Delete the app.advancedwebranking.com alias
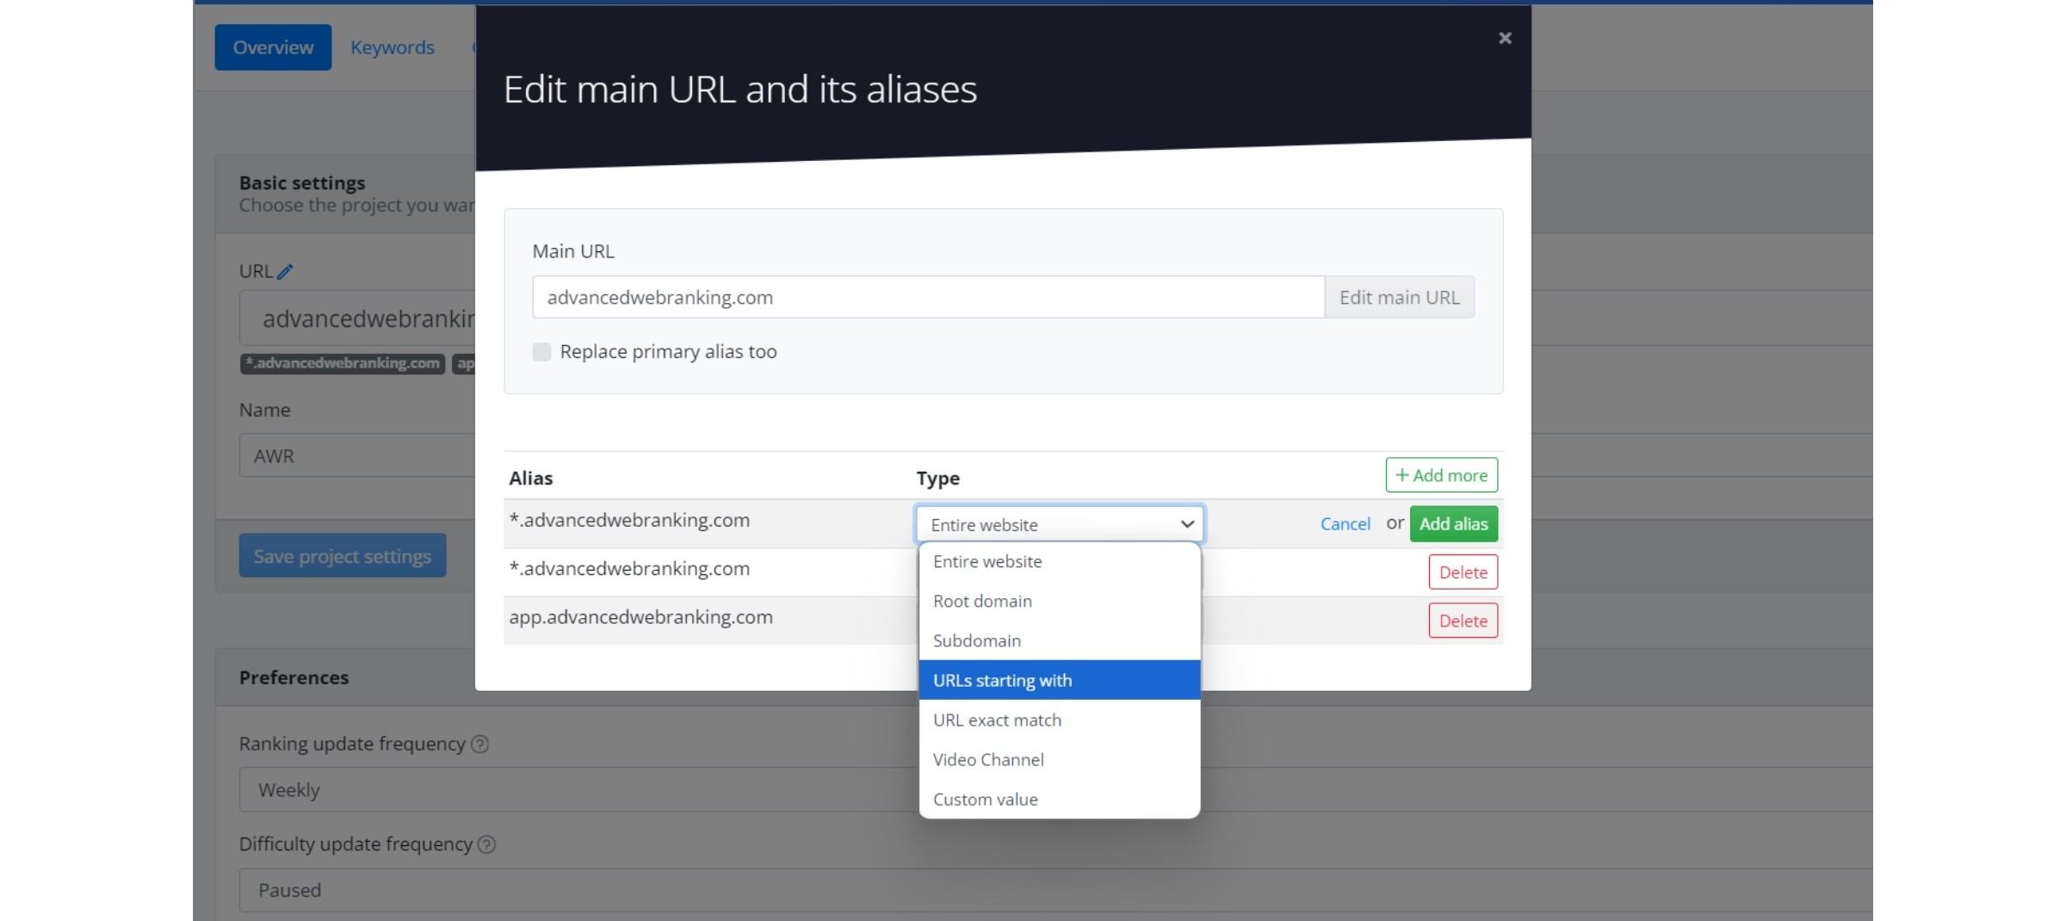The image size is (2066, 921). 1463,621
